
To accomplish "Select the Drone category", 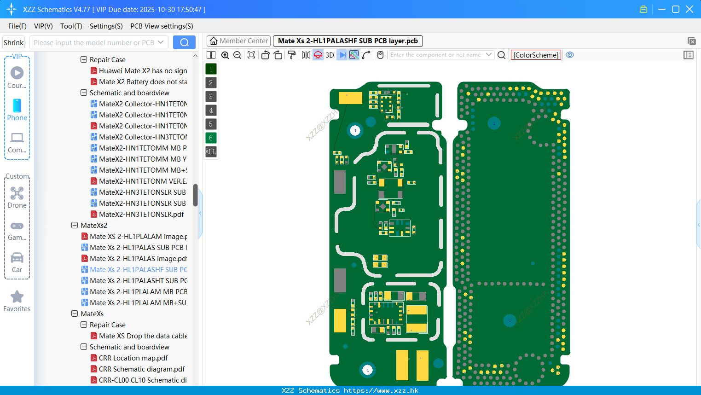I will (17, 197).
